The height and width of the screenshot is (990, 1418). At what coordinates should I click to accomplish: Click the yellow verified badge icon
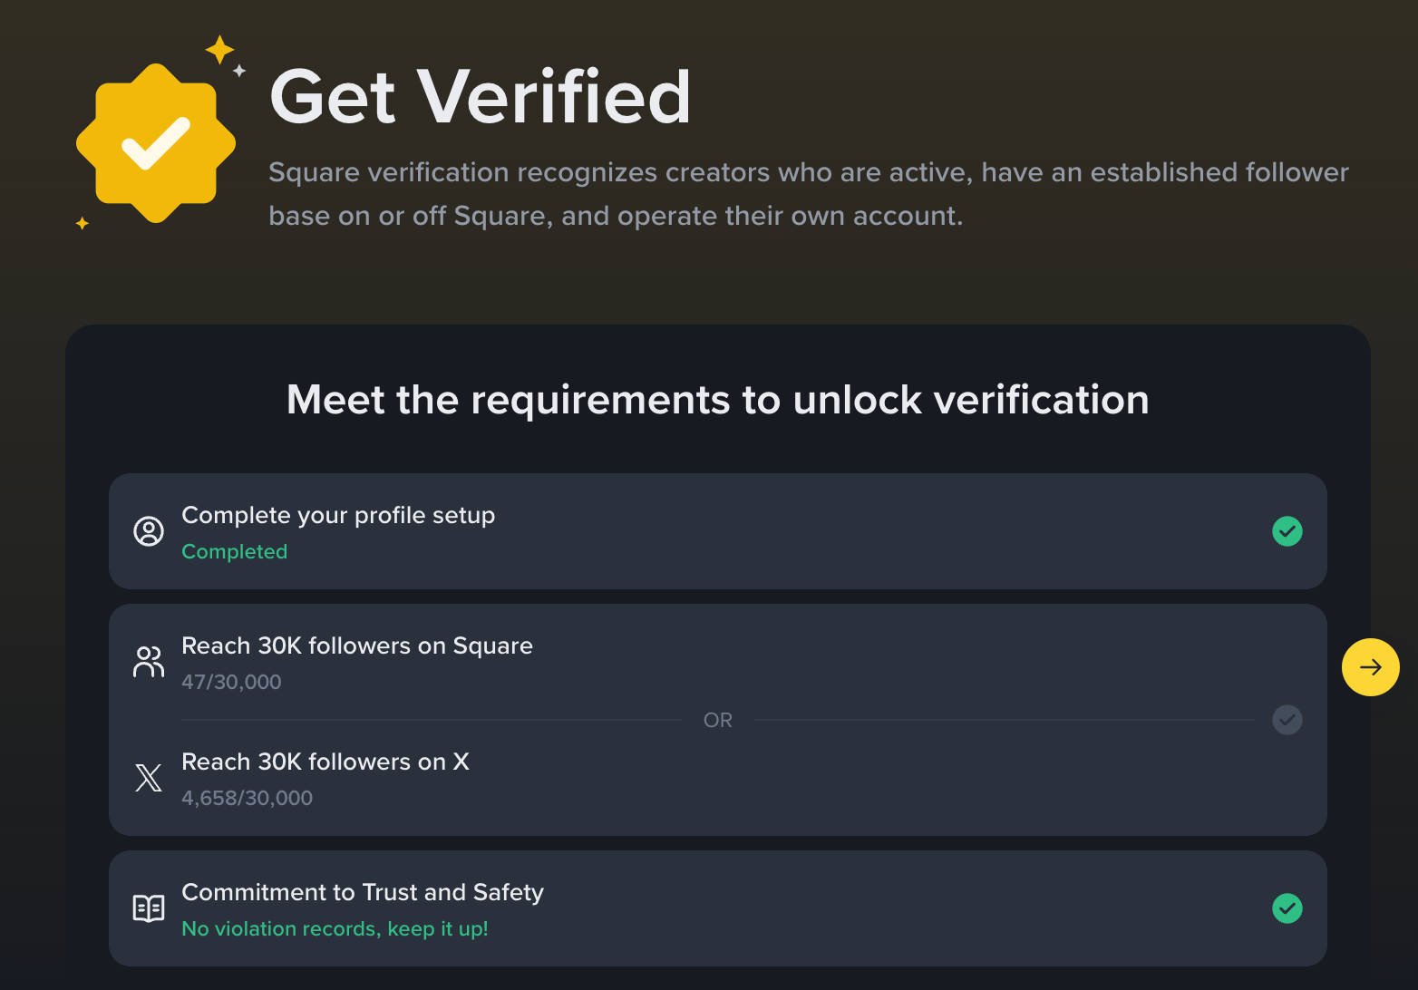[x=156, y=143]
